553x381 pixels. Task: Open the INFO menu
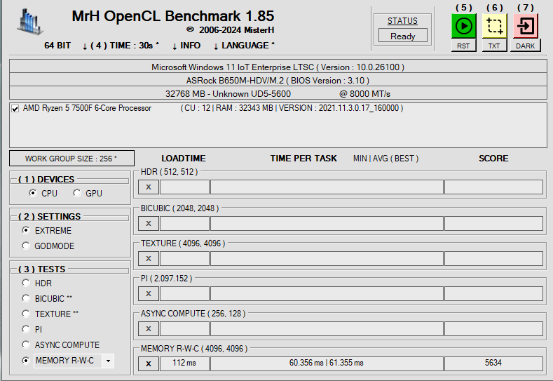pyautogui.click(x=186, y=46)
